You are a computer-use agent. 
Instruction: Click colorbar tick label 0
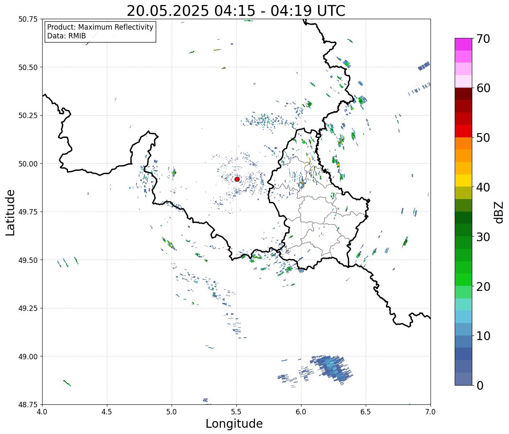point(480,385)
